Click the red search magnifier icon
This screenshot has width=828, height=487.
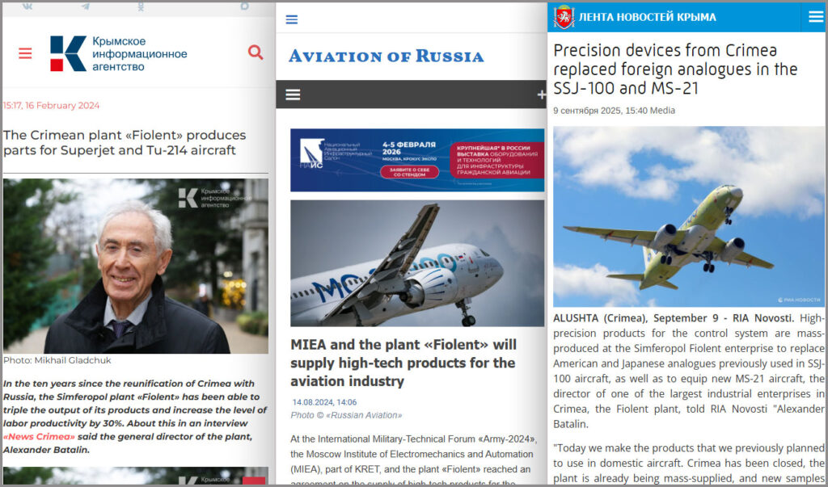coord(256,52)
